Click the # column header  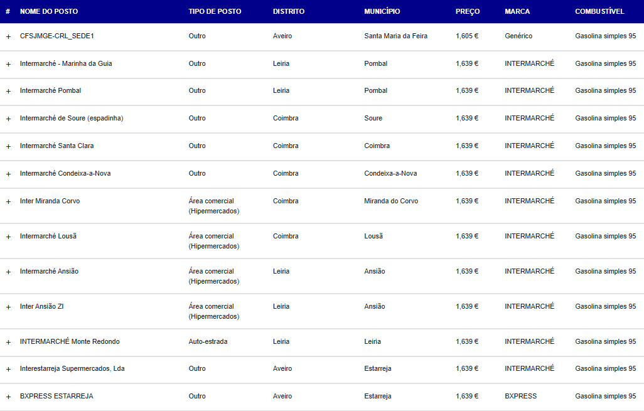[8, 11]
